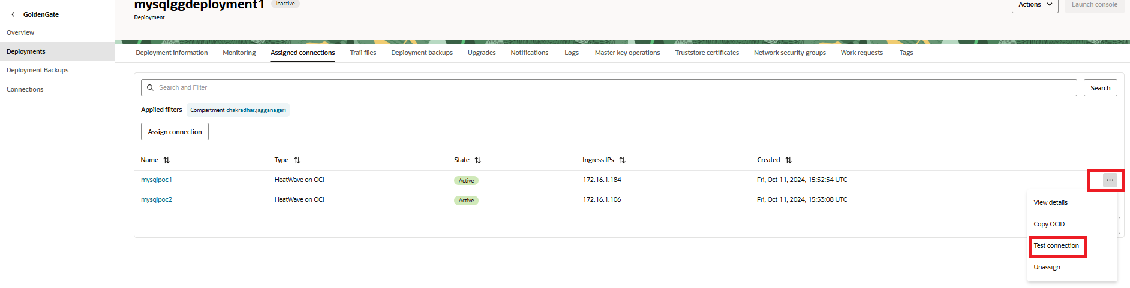
Task: Choose Unassign from context menu
Action: tap(1047, 267)
